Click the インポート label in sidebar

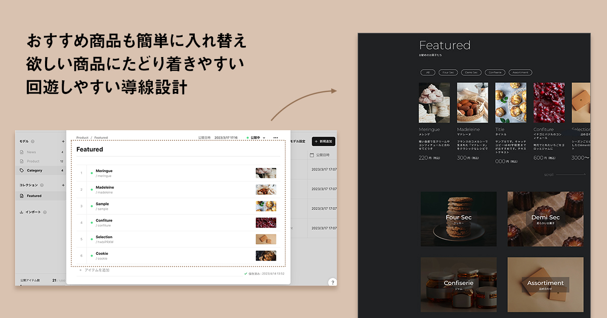(x=33, y=212)
